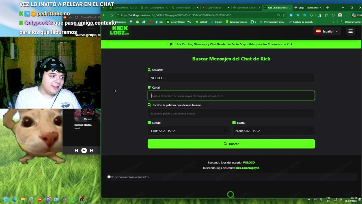The image size is (362, 204).
Task: Click the microphone tray icon
Action: coord(321,199)
